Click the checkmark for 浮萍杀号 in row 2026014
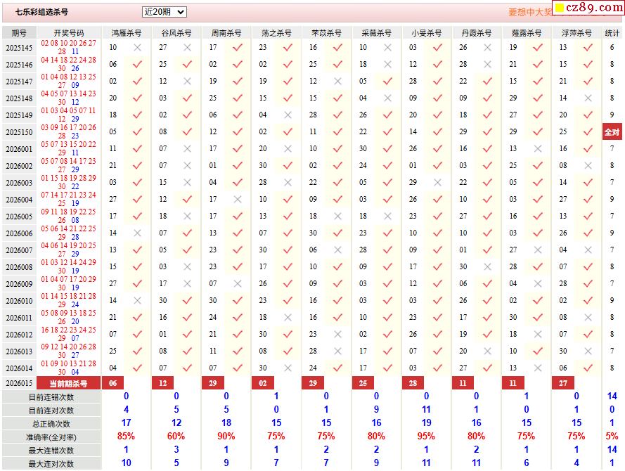Image resolution: width=625 pixels, height=471 pixels. pyautogui.click(x=587, y=368)
